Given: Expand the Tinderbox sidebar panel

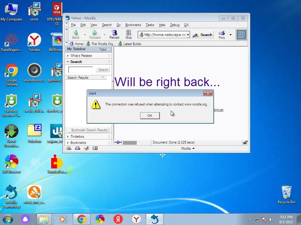Looking at the screenshot, I should tap(88, 137).
